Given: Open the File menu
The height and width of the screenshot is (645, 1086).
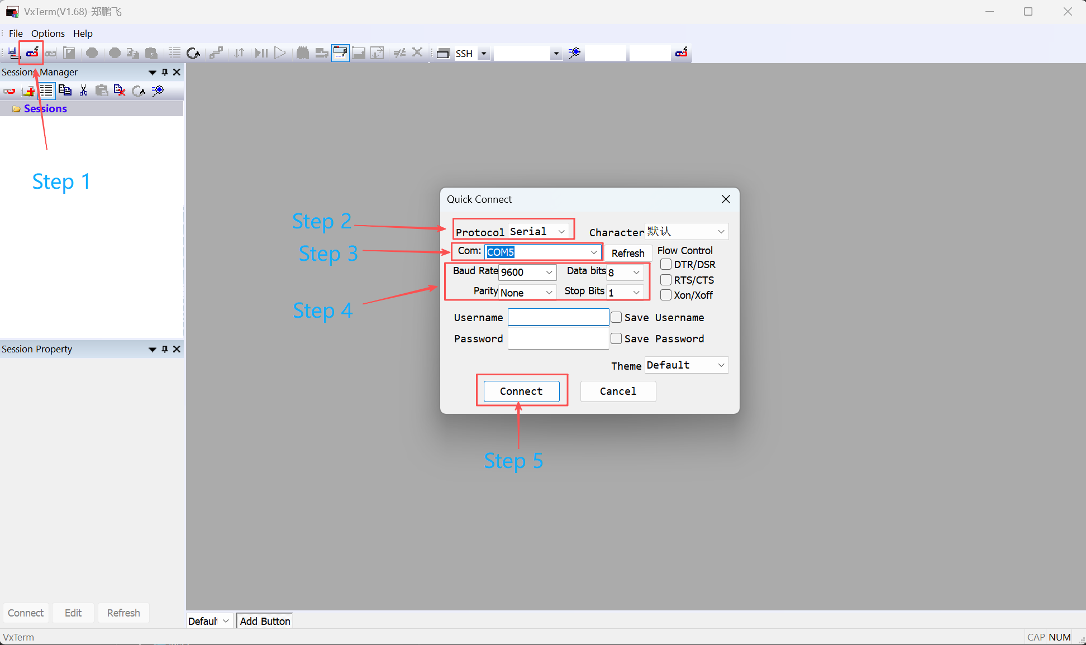Looking at the screenshot, I should pyautogui.click(x=16, y=34).
